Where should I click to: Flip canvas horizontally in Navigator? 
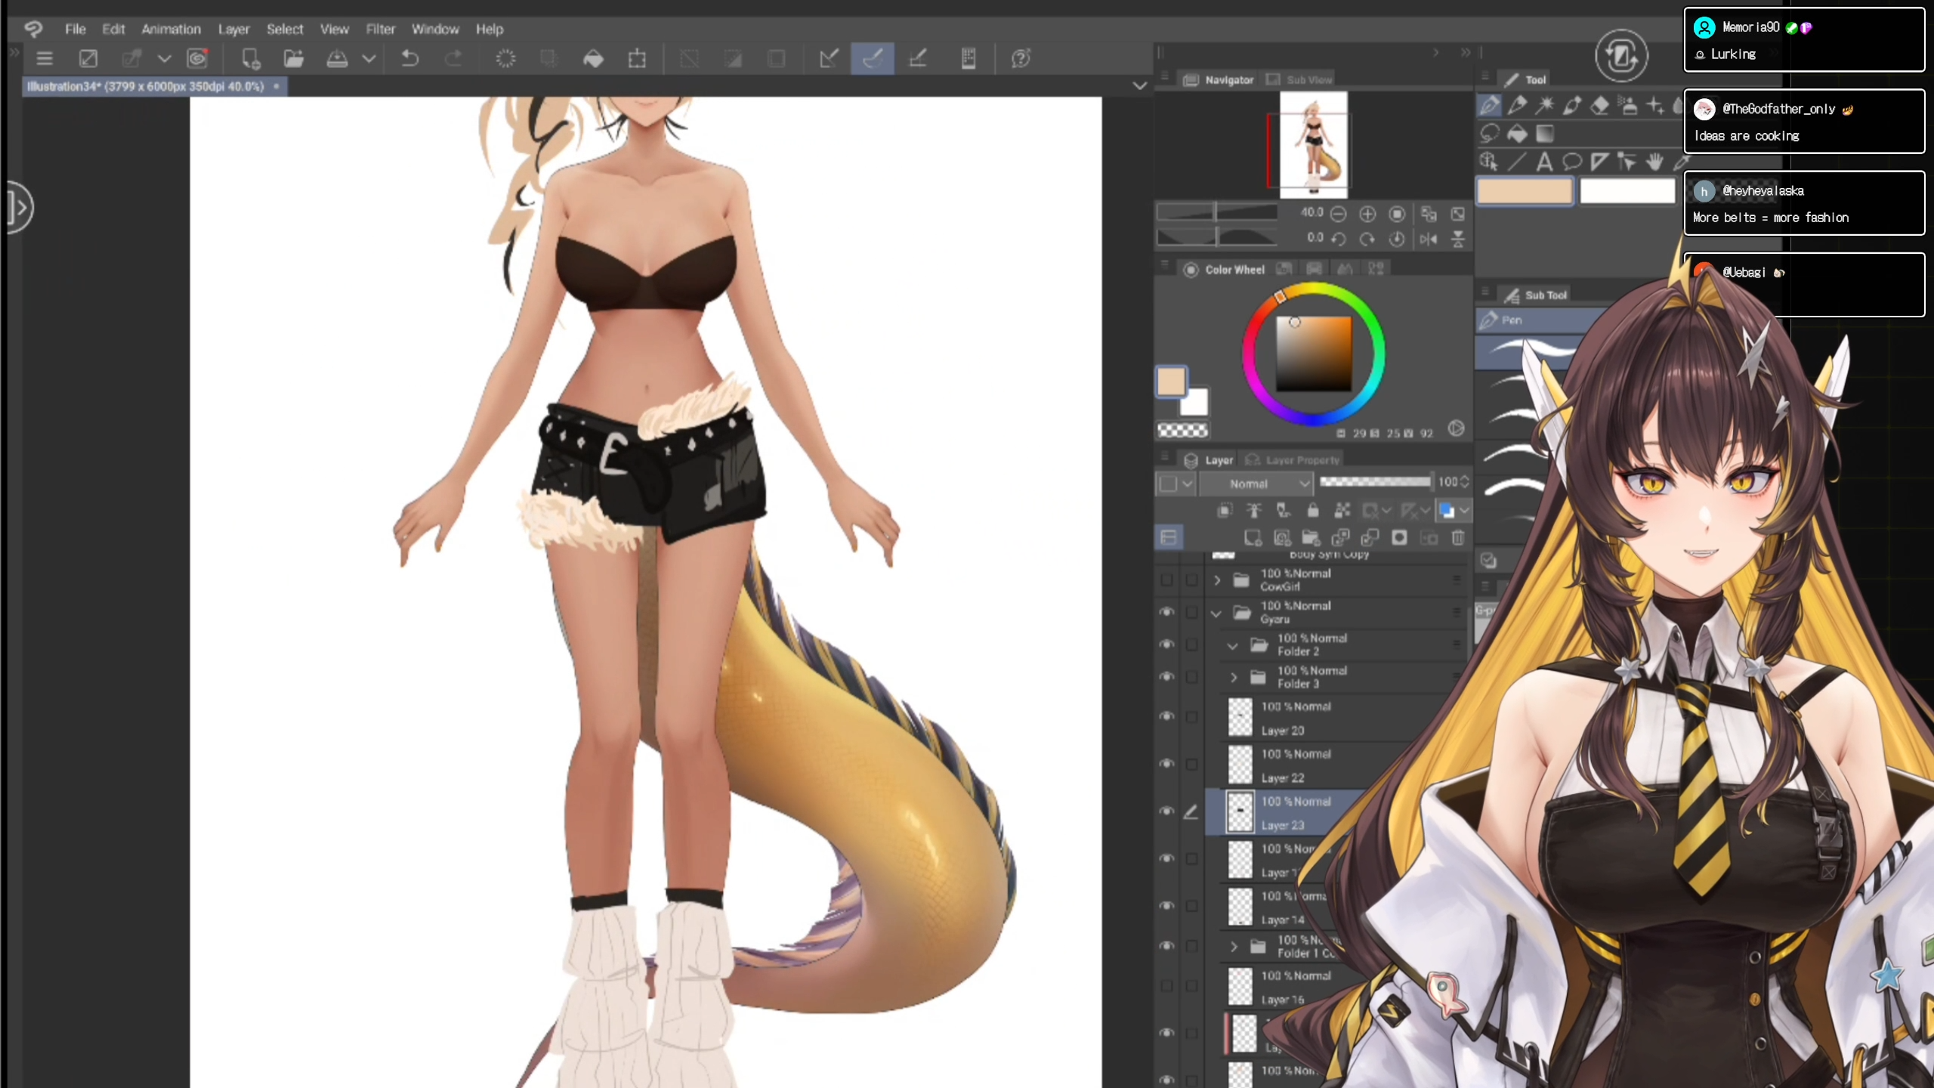tap(1428, 239)
